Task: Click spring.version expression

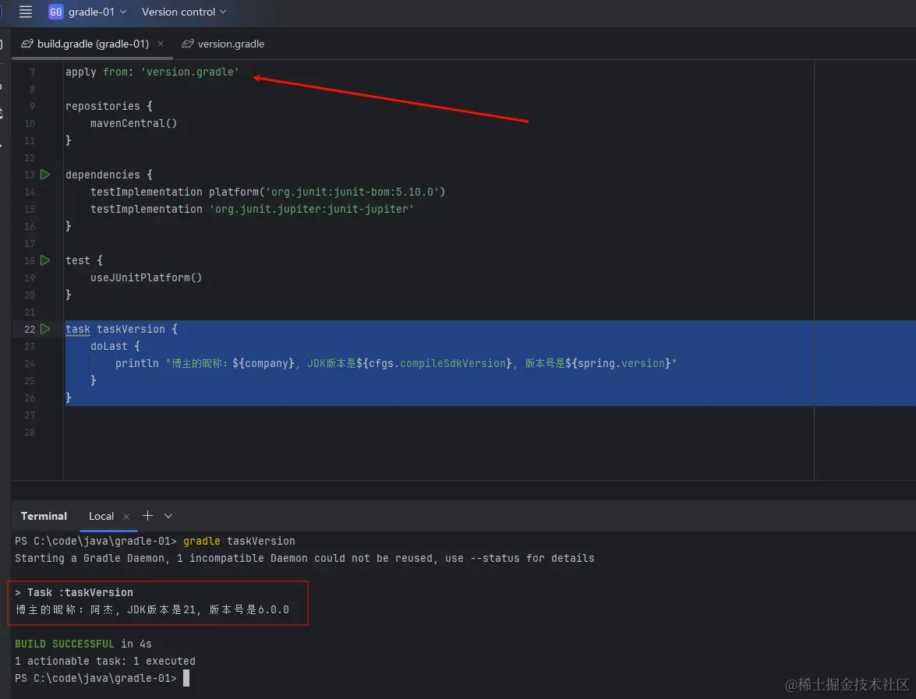Action: (621, 363)
